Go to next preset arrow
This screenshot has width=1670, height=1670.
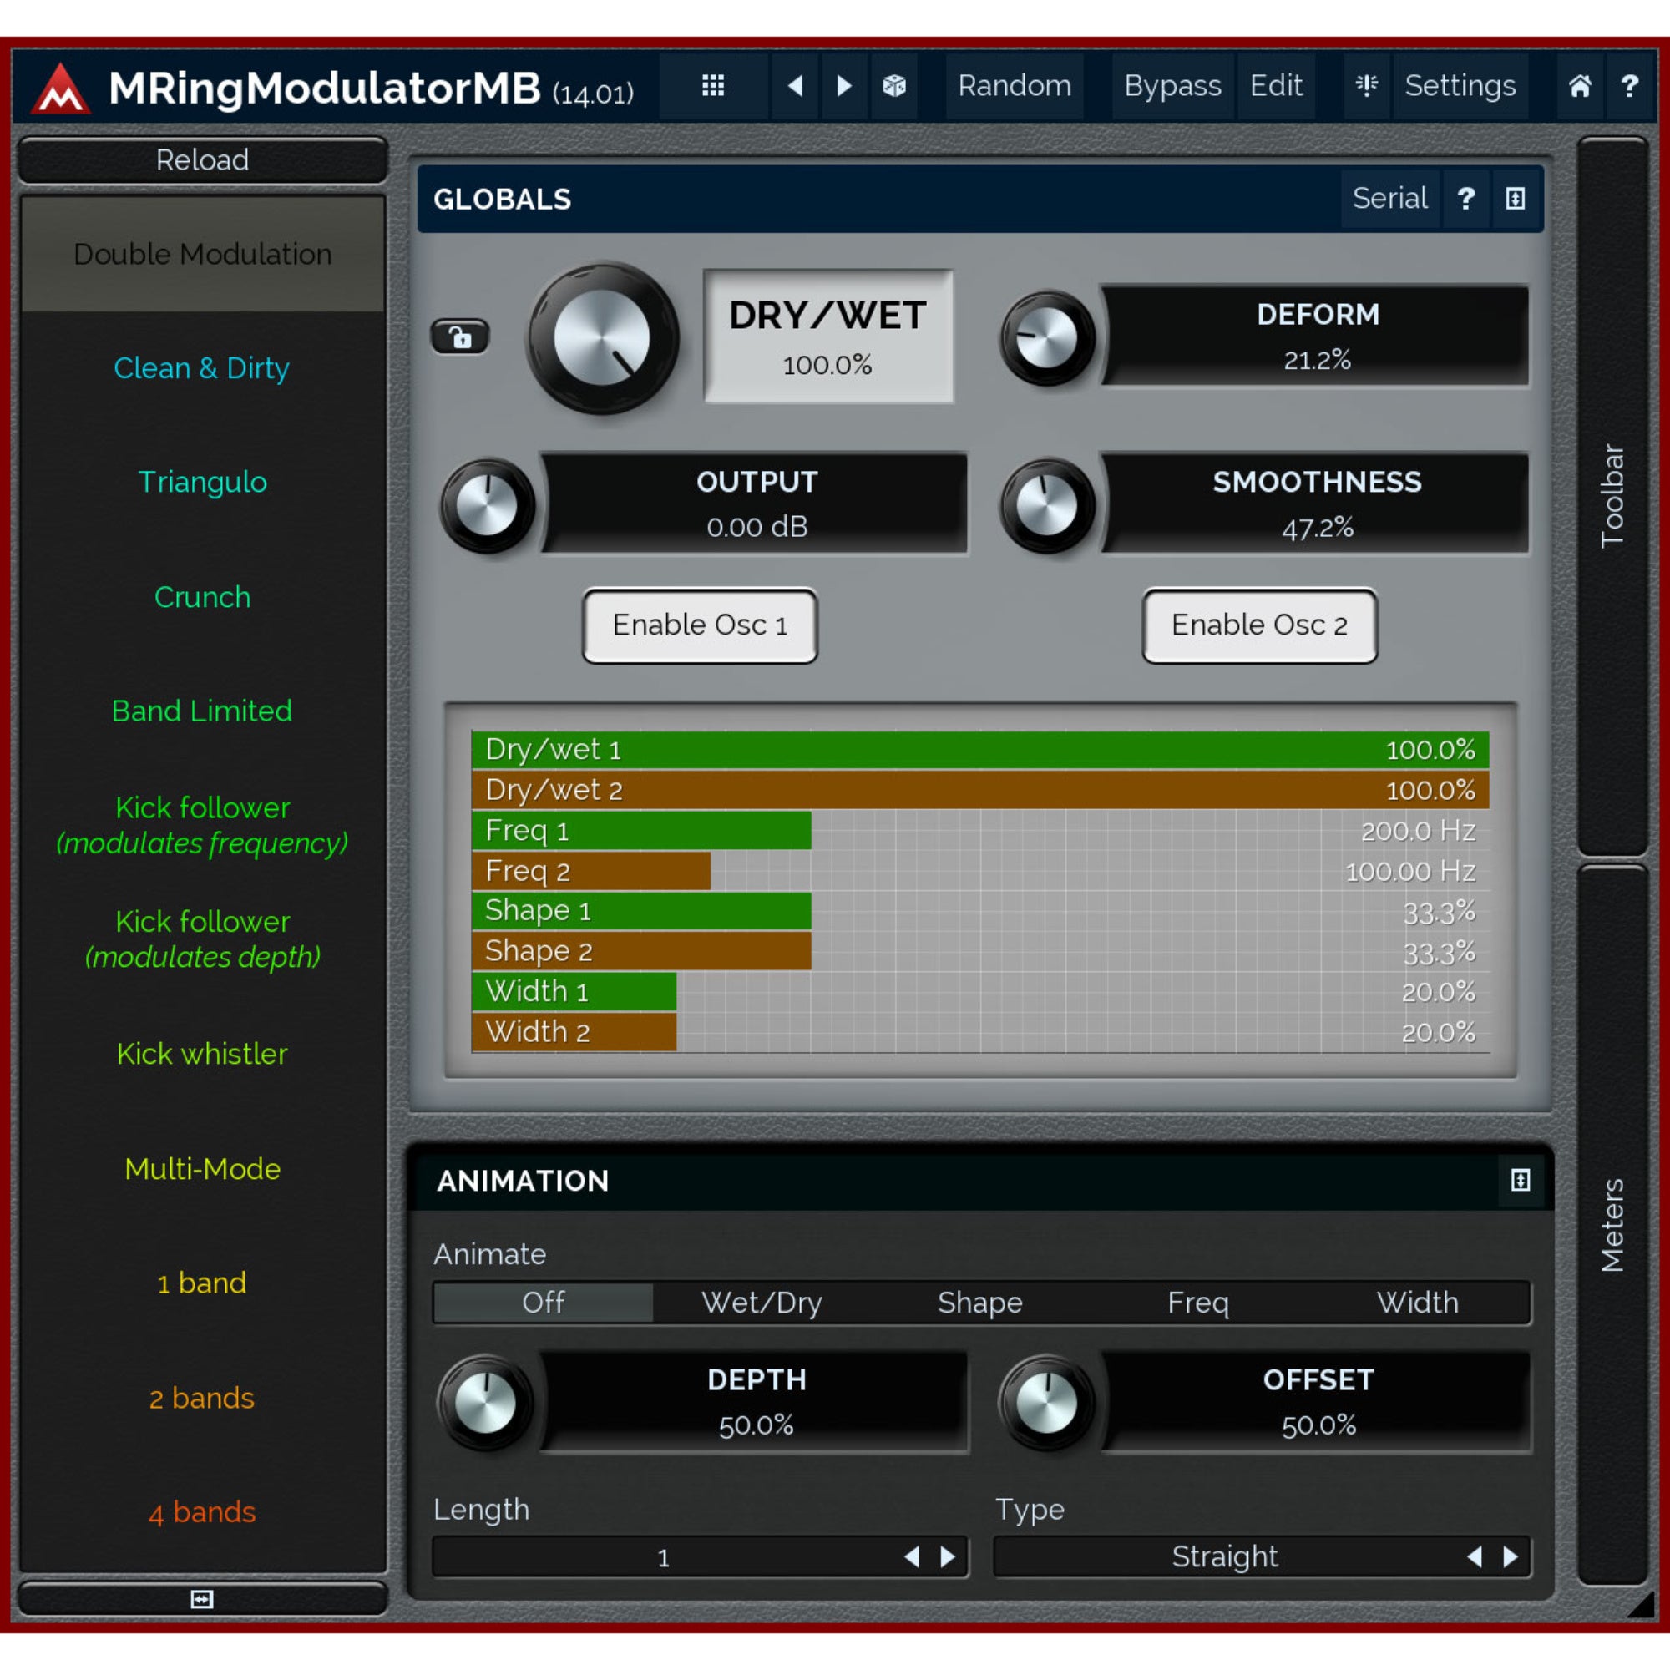click(843, 85)
